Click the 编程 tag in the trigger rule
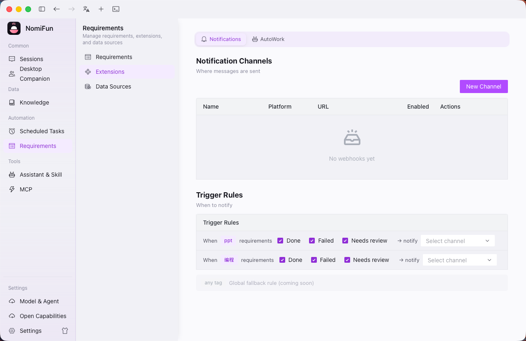This screenshot has height=341, width=526. 229,260
